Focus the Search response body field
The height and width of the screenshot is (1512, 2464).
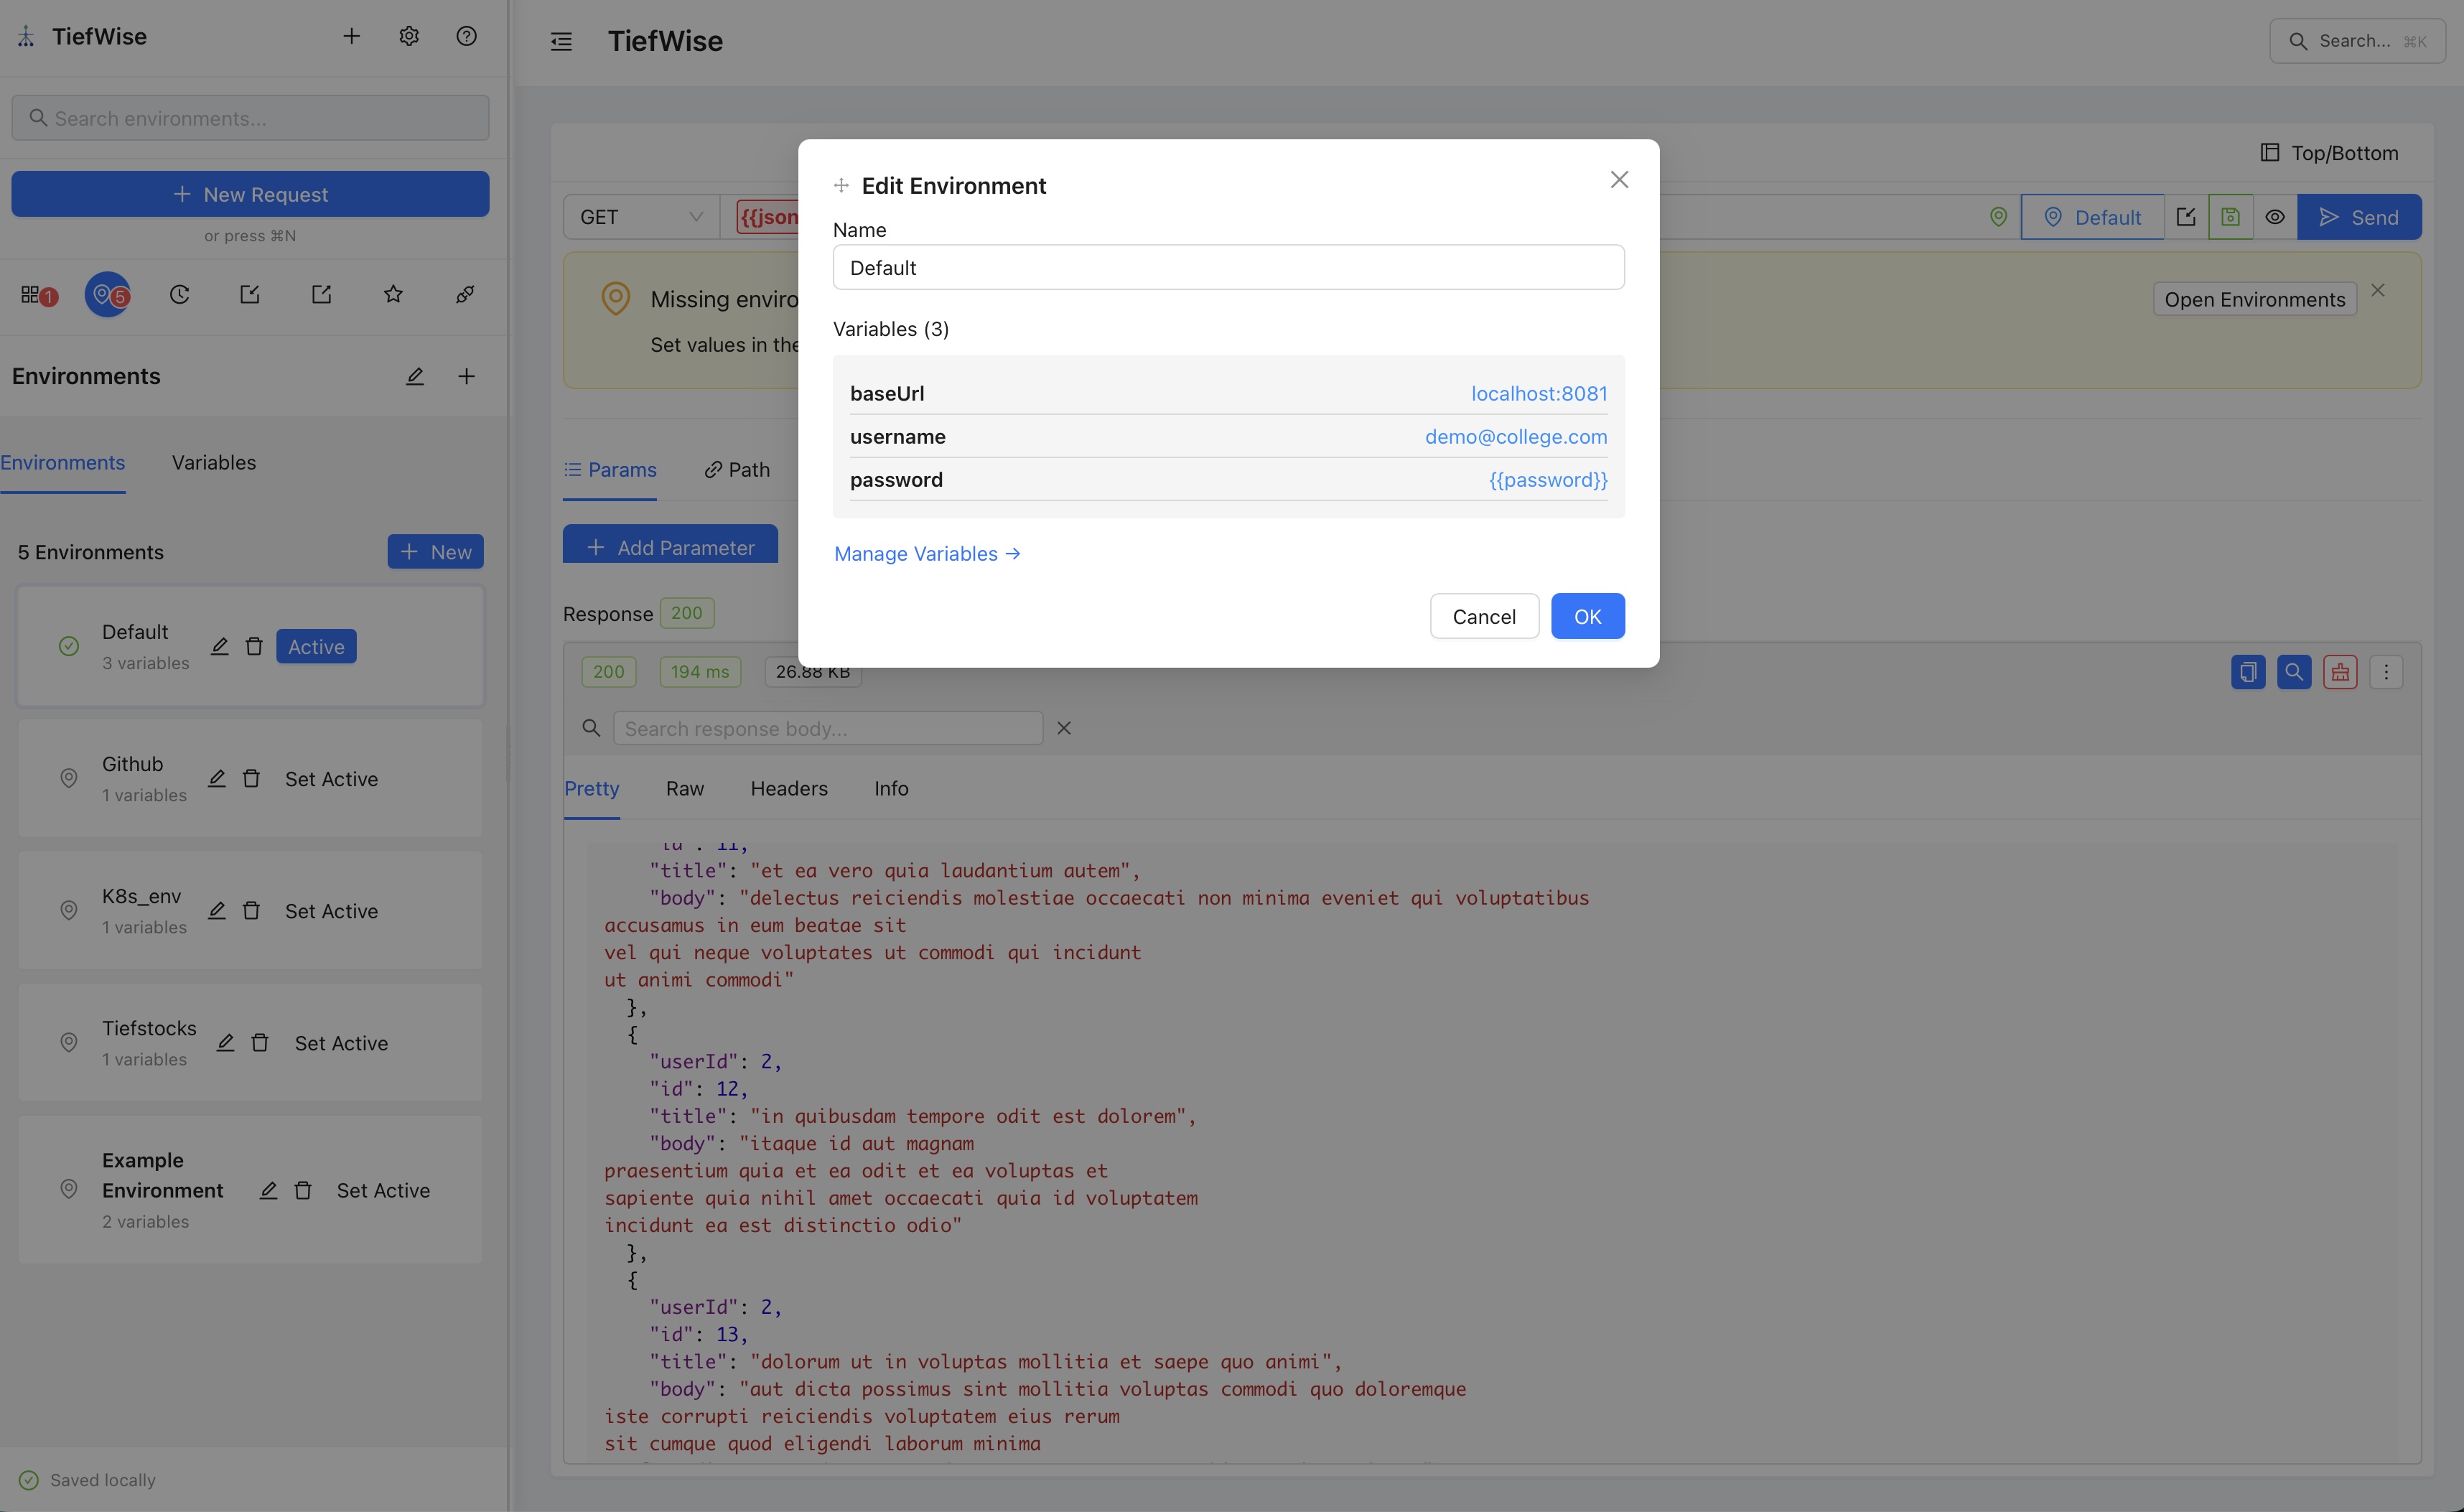pyautogui.click(x=828, y=729)
